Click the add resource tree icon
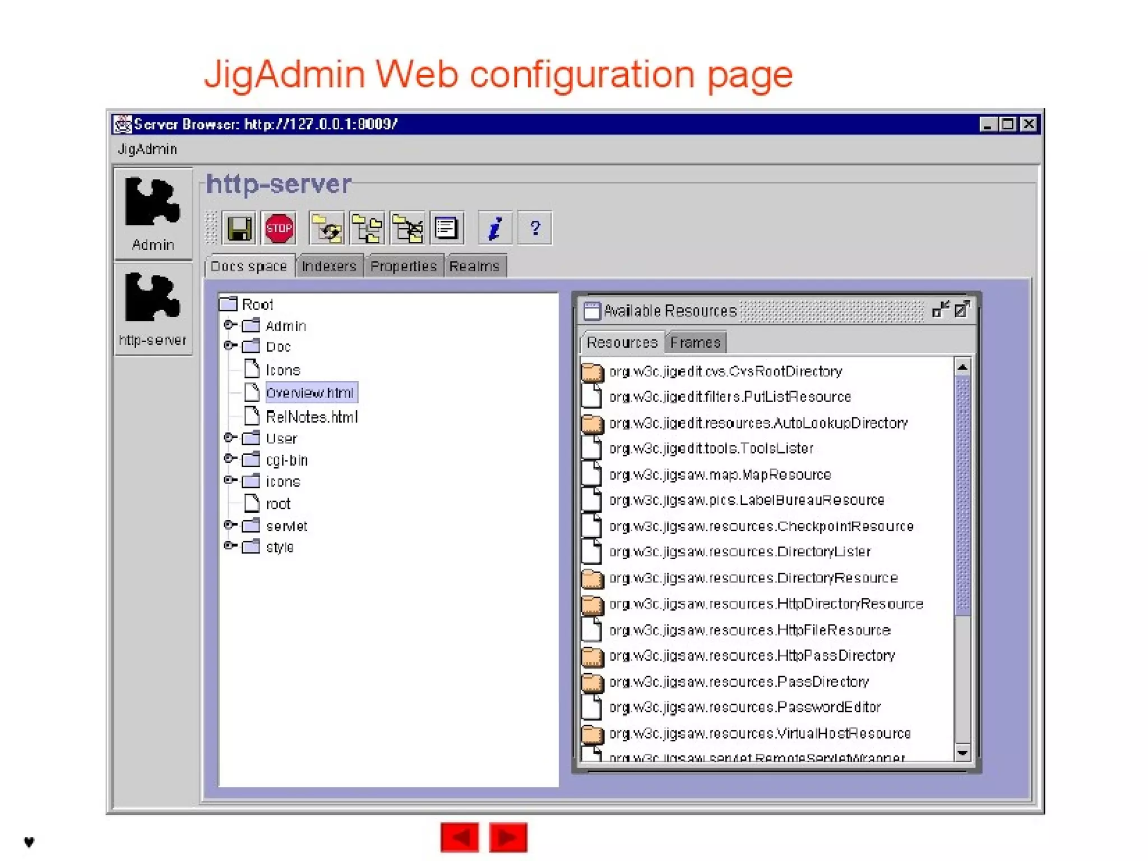 click(367, 228)
